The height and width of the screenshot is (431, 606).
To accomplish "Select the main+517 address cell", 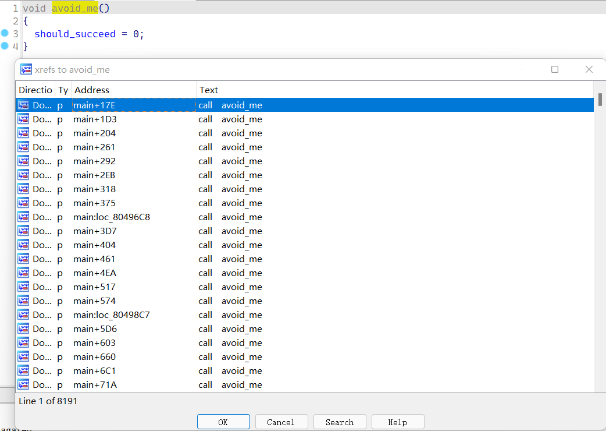I will point(134,287).
